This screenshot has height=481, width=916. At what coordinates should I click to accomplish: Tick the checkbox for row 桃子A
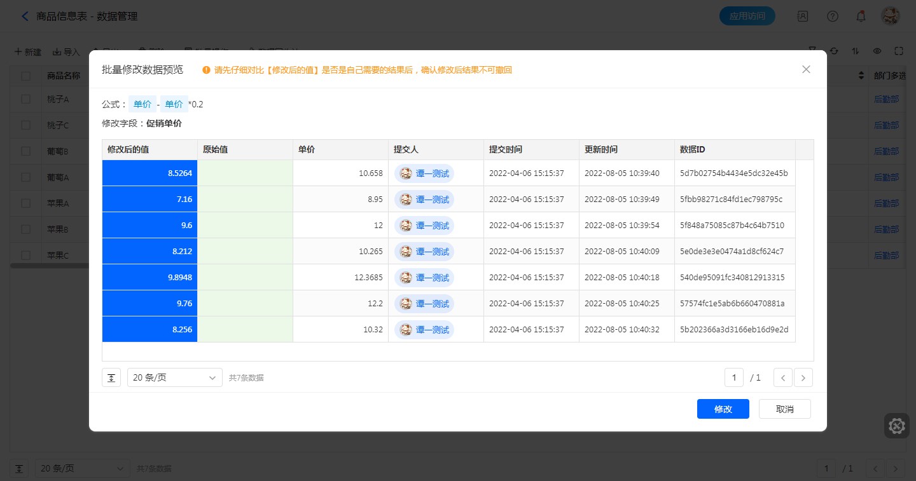(26, 99)
